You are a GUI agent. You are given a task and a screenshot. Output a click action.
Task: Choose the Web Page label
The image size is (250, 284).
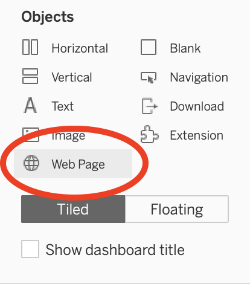pos(79,164)
